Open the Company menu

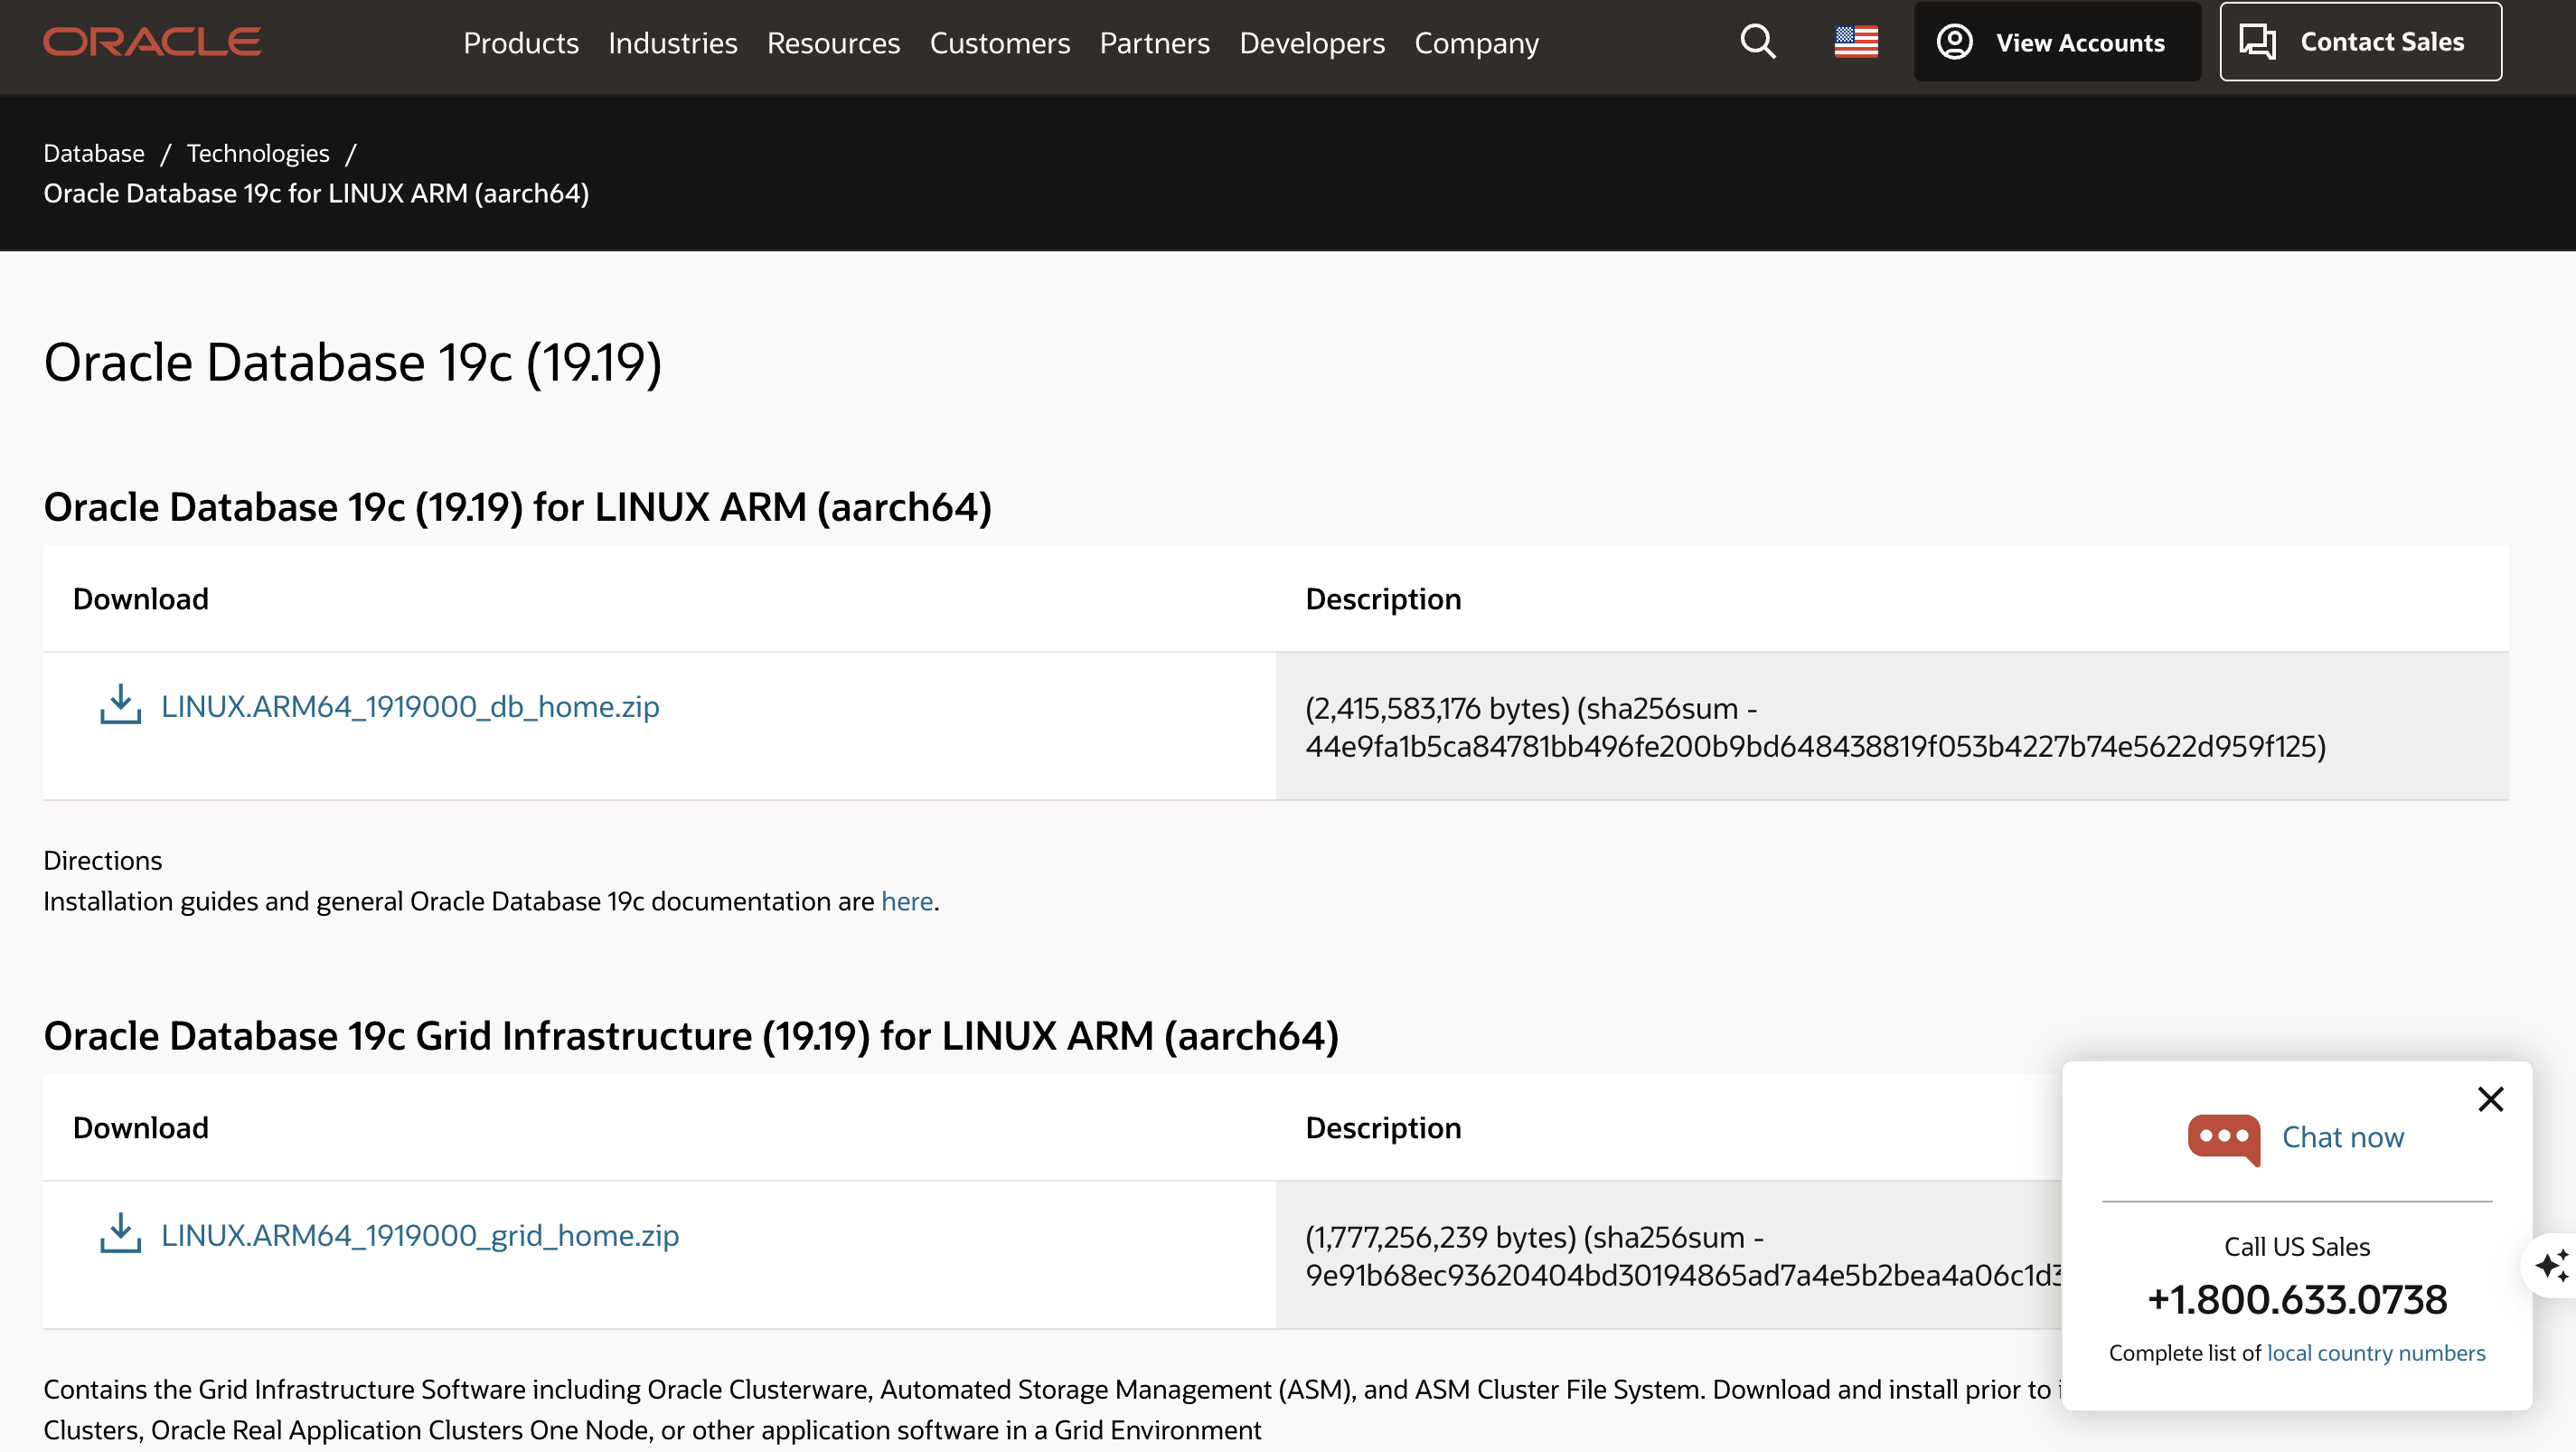1476,43
